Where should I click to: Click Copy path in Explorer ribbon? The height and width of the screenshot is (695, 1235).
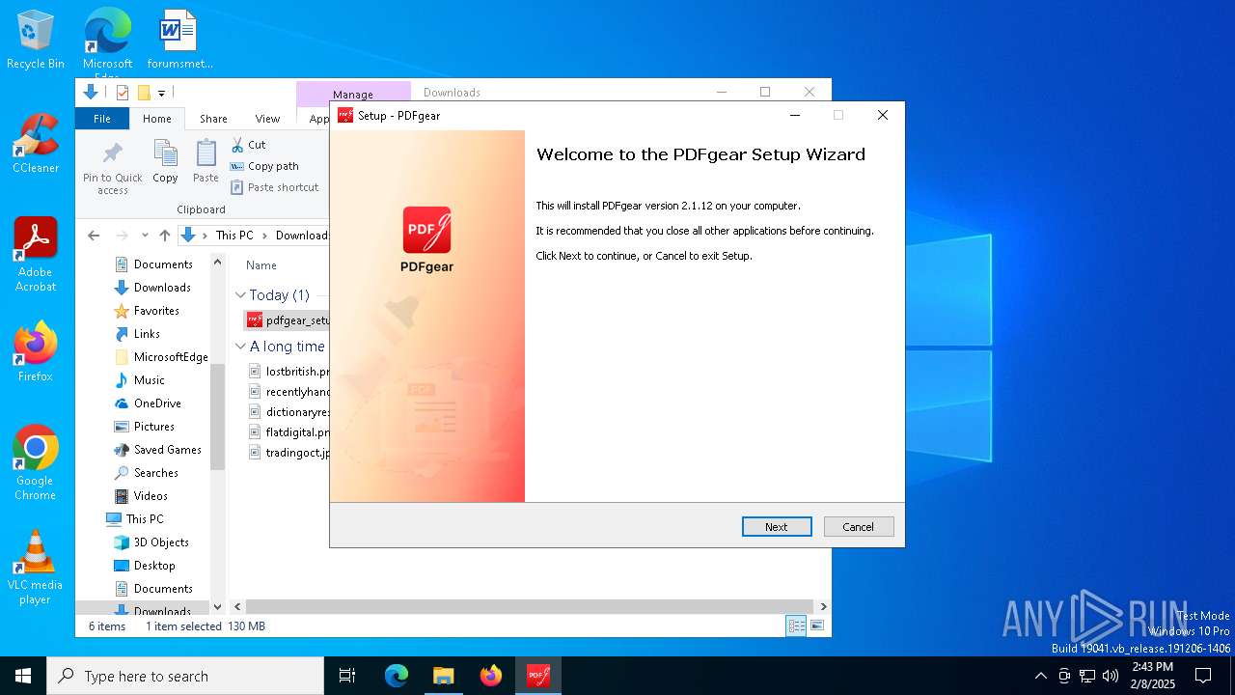coord(264,166)
